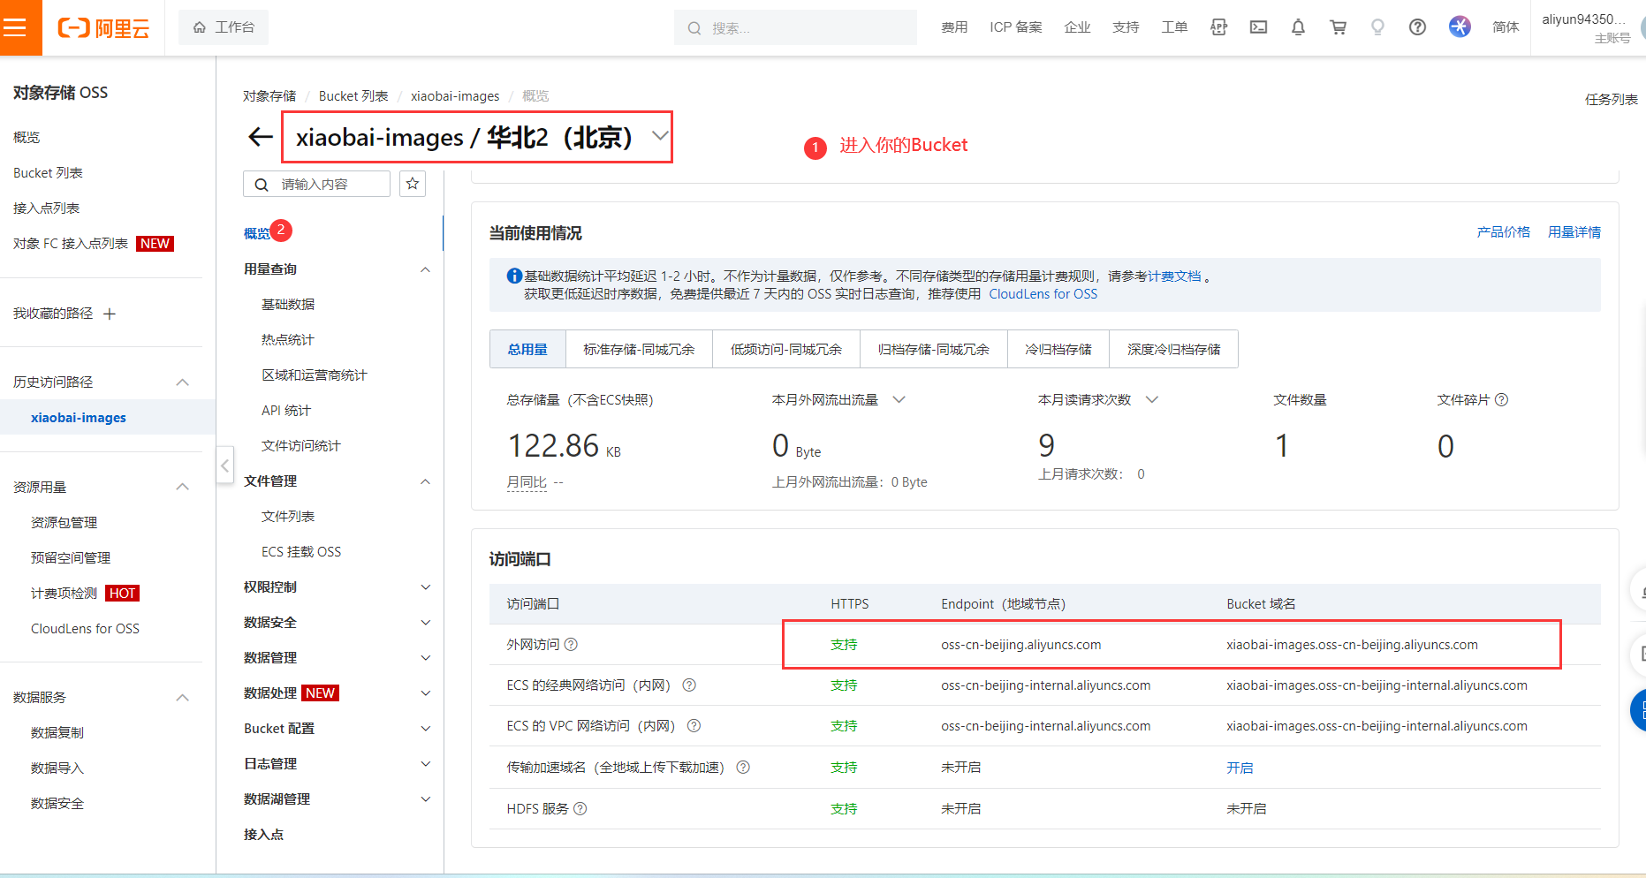Click the Bucket 列表 breadcrumb
This screenshot has height=878, width=1646.
(353, 95)
